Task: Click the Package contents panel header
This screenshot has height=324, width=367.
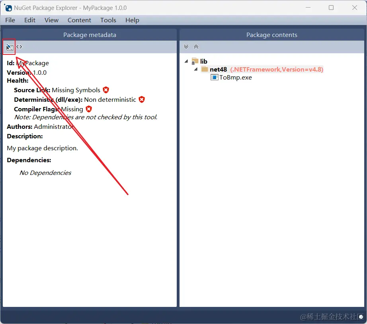Action: tap(272, 35)
